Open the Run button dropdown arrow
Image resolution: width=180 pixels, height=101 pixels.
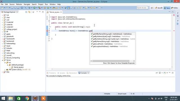point(37,8)
